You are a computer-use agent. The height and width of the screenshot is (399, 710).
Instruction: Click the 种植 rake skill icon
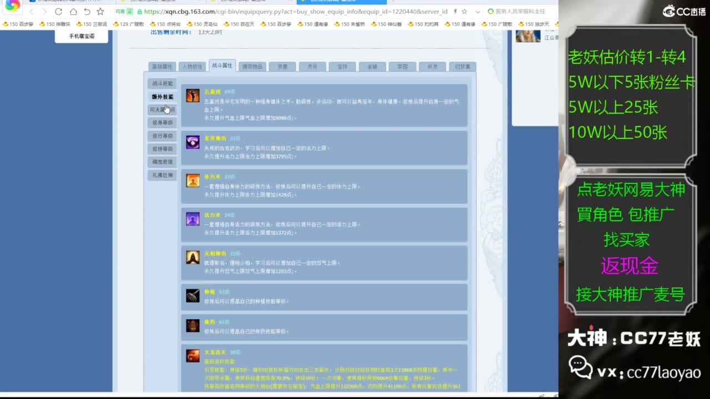pos(192,295)
